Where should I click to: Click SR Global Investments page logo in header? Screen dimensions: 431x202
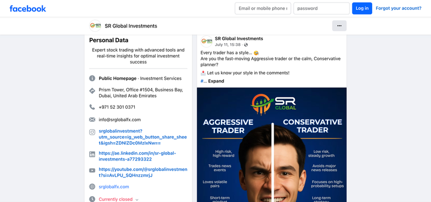(x=95, y=26)
